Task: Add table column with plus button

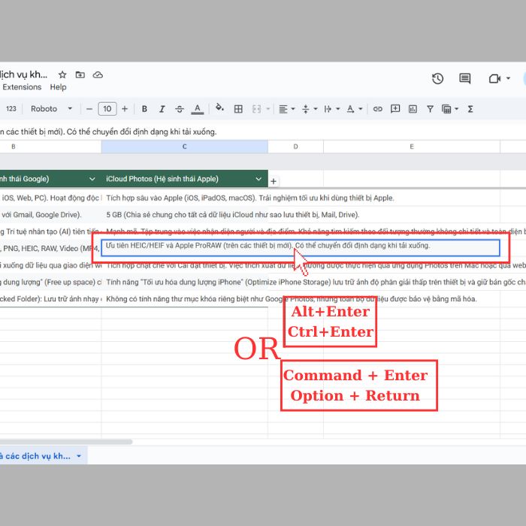Action: point(274,181)
